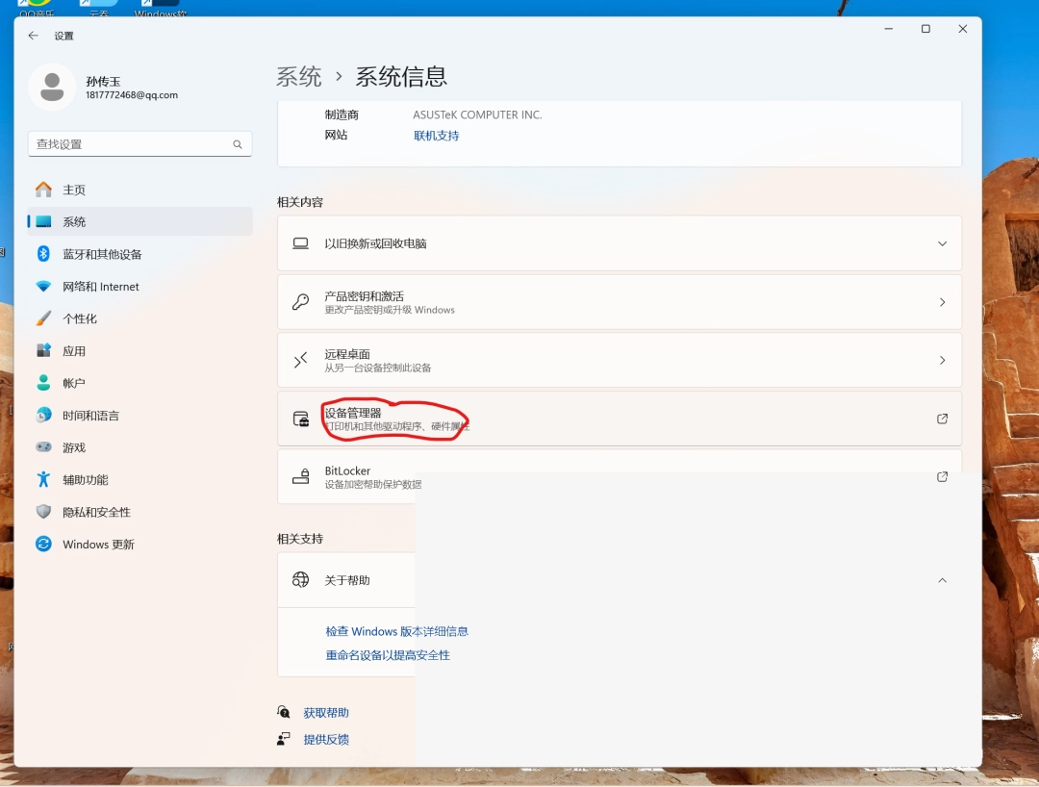Viewport: 1039px width, 787px height.
Task: Click the 提供反馈 feedback icon
Action: (x=284, y=739)
